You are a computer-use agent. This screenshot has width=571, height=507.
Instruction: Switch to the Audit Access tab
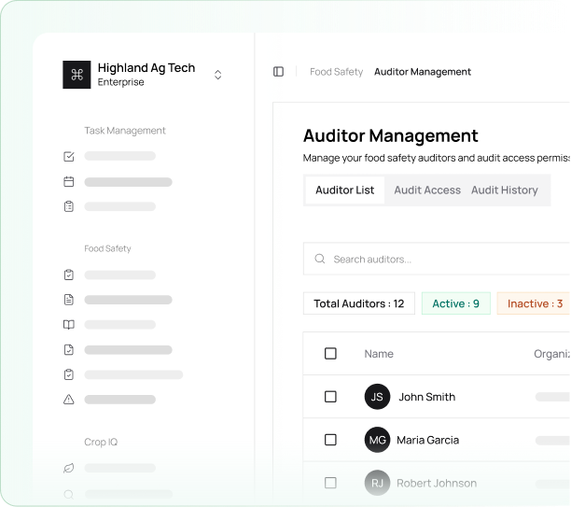click(x=427, y=190)
